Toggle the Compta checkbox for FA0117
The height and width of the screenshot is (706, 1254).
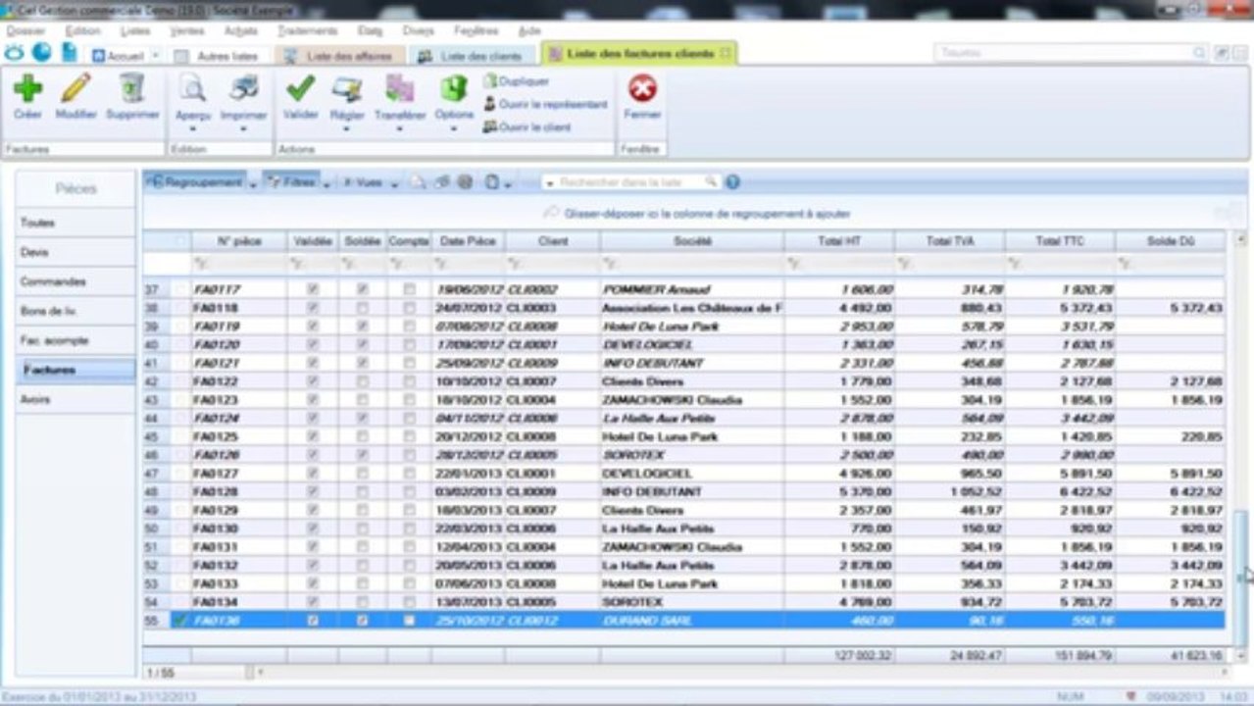pos(409,289)
